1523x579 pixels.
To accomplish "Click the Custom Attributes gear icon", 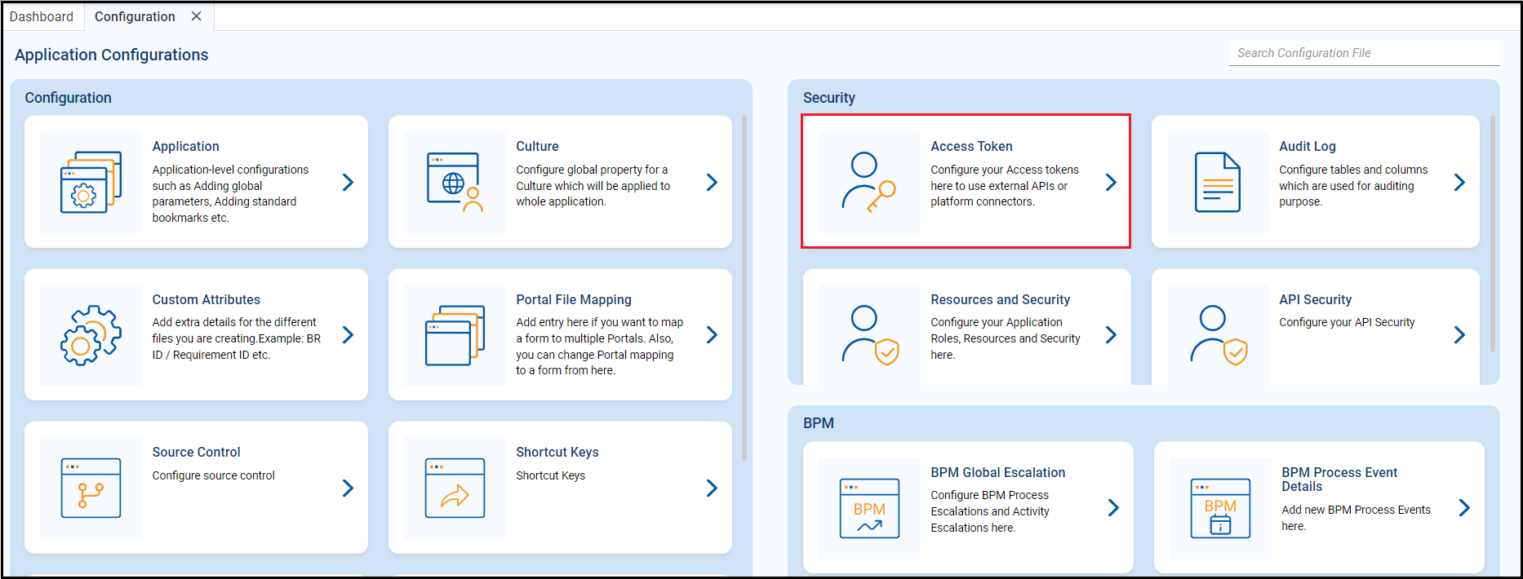I will point(91,335).
